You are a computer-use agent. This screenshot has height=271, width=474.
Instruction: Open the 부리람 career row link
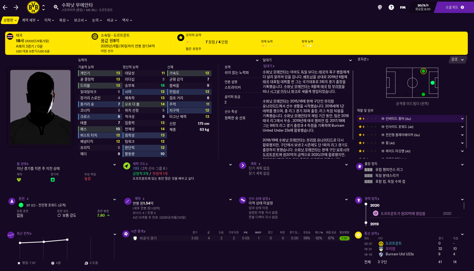pyautogui.click(x=390, y=249)
